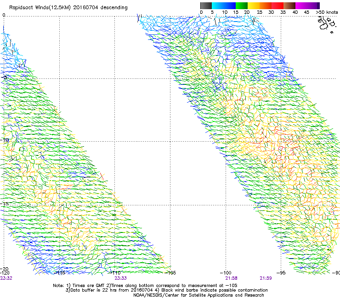Screen dimensions: 340x298
Task: Click the 'Rapidscat Winds(12.5KM) 20160704 descending' title
Action: pos(68,8)
